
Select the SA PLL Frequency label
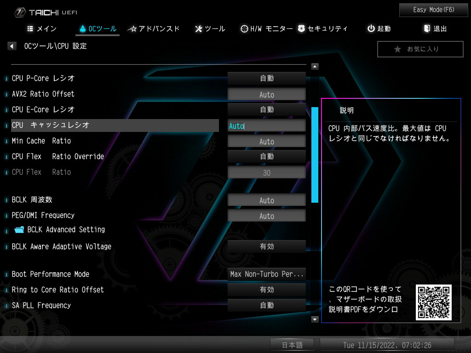[41, 305]
